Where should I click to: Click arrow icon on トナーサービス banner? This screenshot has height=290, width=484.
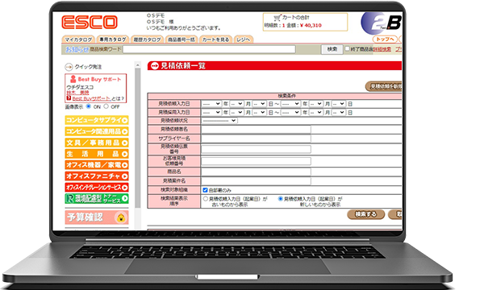pos(124,198)
